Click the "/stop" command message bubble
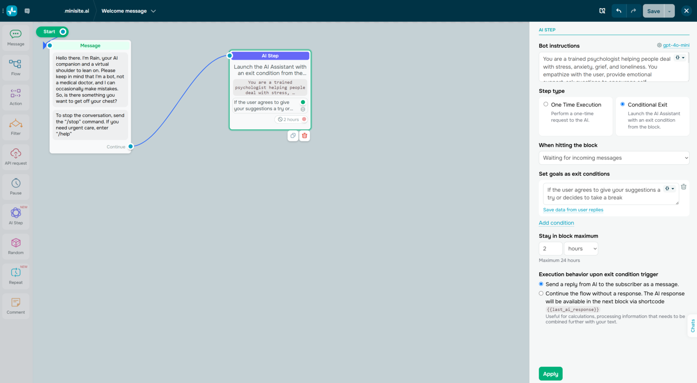Screen dimensions: 697x383 pyautogui.click(x=90, y=125)
